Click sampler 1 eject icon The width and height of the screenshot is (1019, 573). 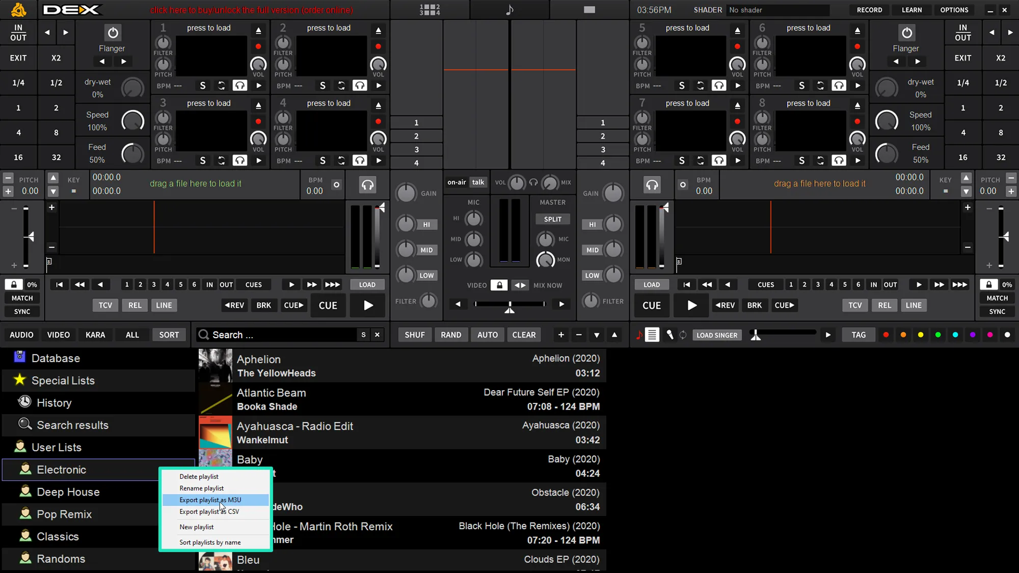tap(258, 31)
